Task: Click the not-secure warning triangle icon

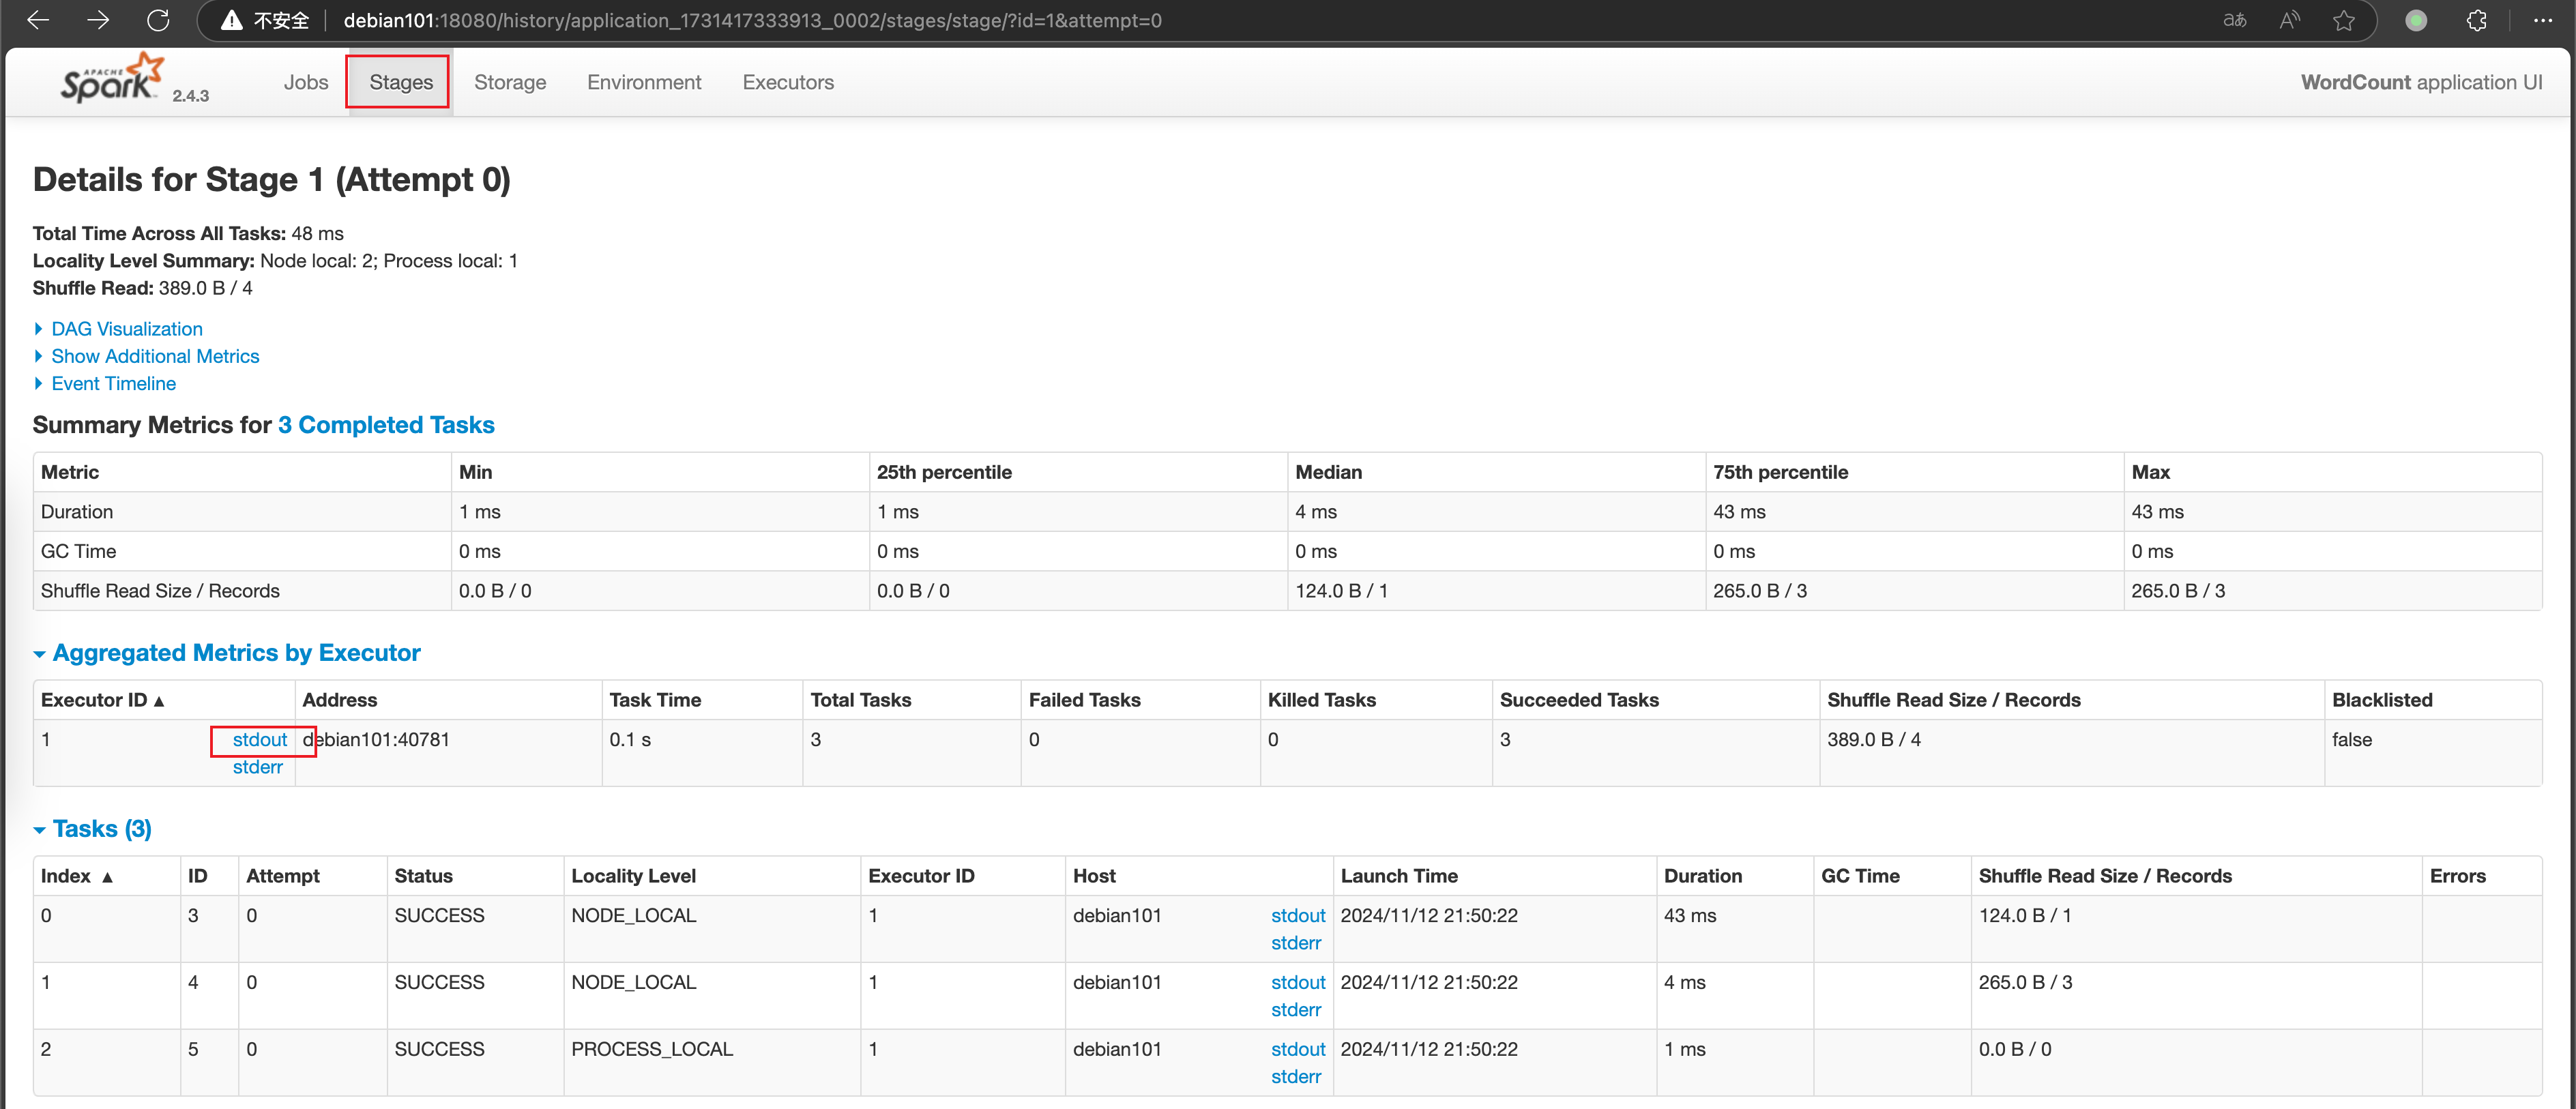Action: pyautogui.click(x=232, y=20)
